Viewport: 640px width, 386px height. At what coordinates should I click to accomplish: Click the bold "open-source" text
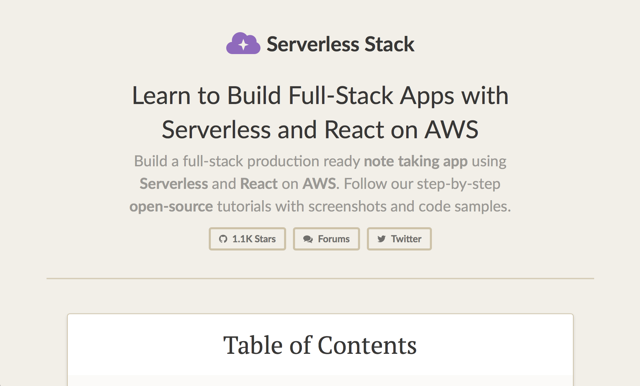pyautogui.click(x=171, y=206)
